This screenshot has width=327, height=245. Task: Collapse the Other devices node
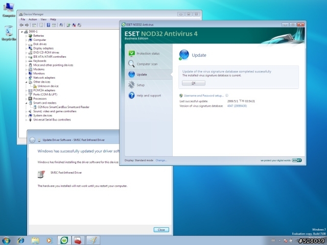coord(26,82)
